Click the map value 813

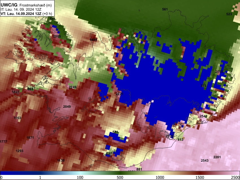tap(180, 139)
